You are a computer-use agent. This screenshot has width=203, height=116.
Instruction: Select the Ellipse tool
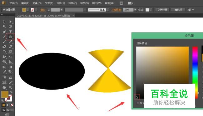(10, 37)
